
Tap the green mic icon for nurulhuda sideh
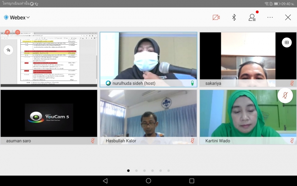[192, 83]
